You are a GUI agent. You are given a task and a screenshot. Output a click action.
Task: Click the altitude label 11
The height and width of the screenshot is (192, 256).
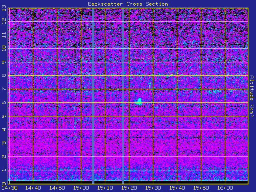(x=4, y=35)
